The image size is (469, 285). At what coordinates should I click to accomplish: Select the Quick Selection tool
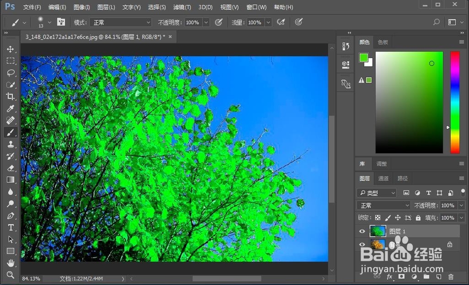point(10,85)
